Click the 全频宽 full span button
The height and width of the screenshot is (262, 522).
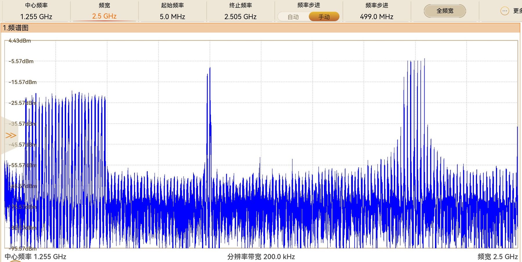pos(445,11)
